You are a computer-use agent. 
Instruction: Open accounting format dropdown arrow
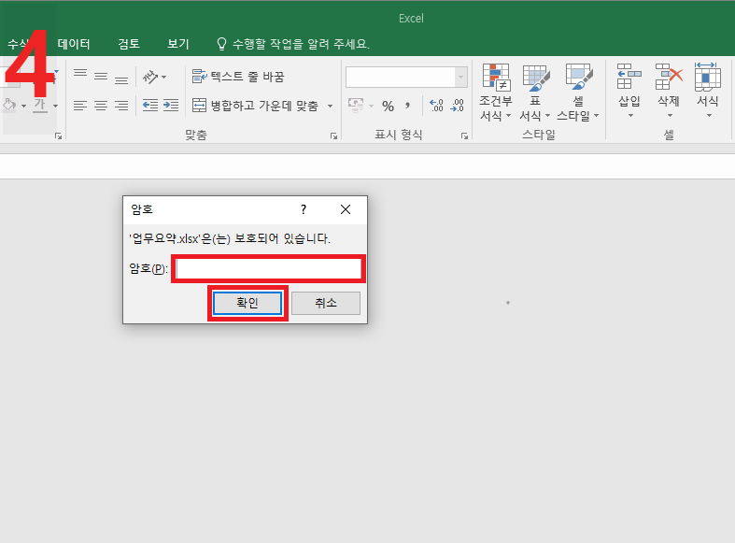[x=372, y=106]
